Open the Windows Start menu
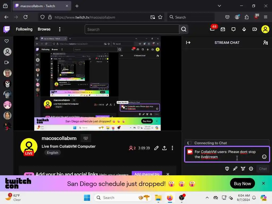Image resolution: width=272 pixels, height=204 pixels. point(87,198)
